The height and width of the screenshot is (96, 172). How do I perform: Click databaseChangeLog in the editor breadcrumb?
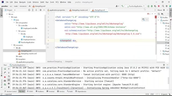pos(55,61)
